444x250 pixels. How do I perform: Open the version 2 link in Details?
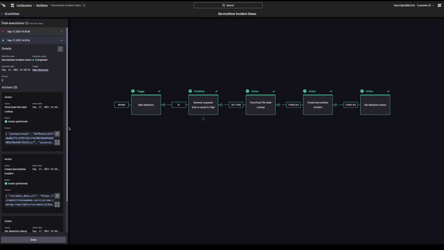coord(2,80)
